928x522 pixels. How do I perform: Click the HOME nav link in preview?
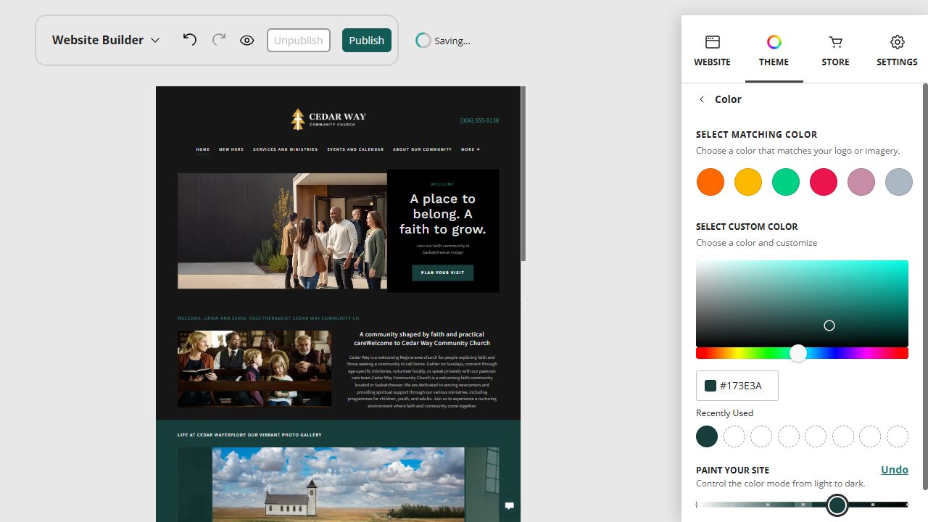pos(203,149)
